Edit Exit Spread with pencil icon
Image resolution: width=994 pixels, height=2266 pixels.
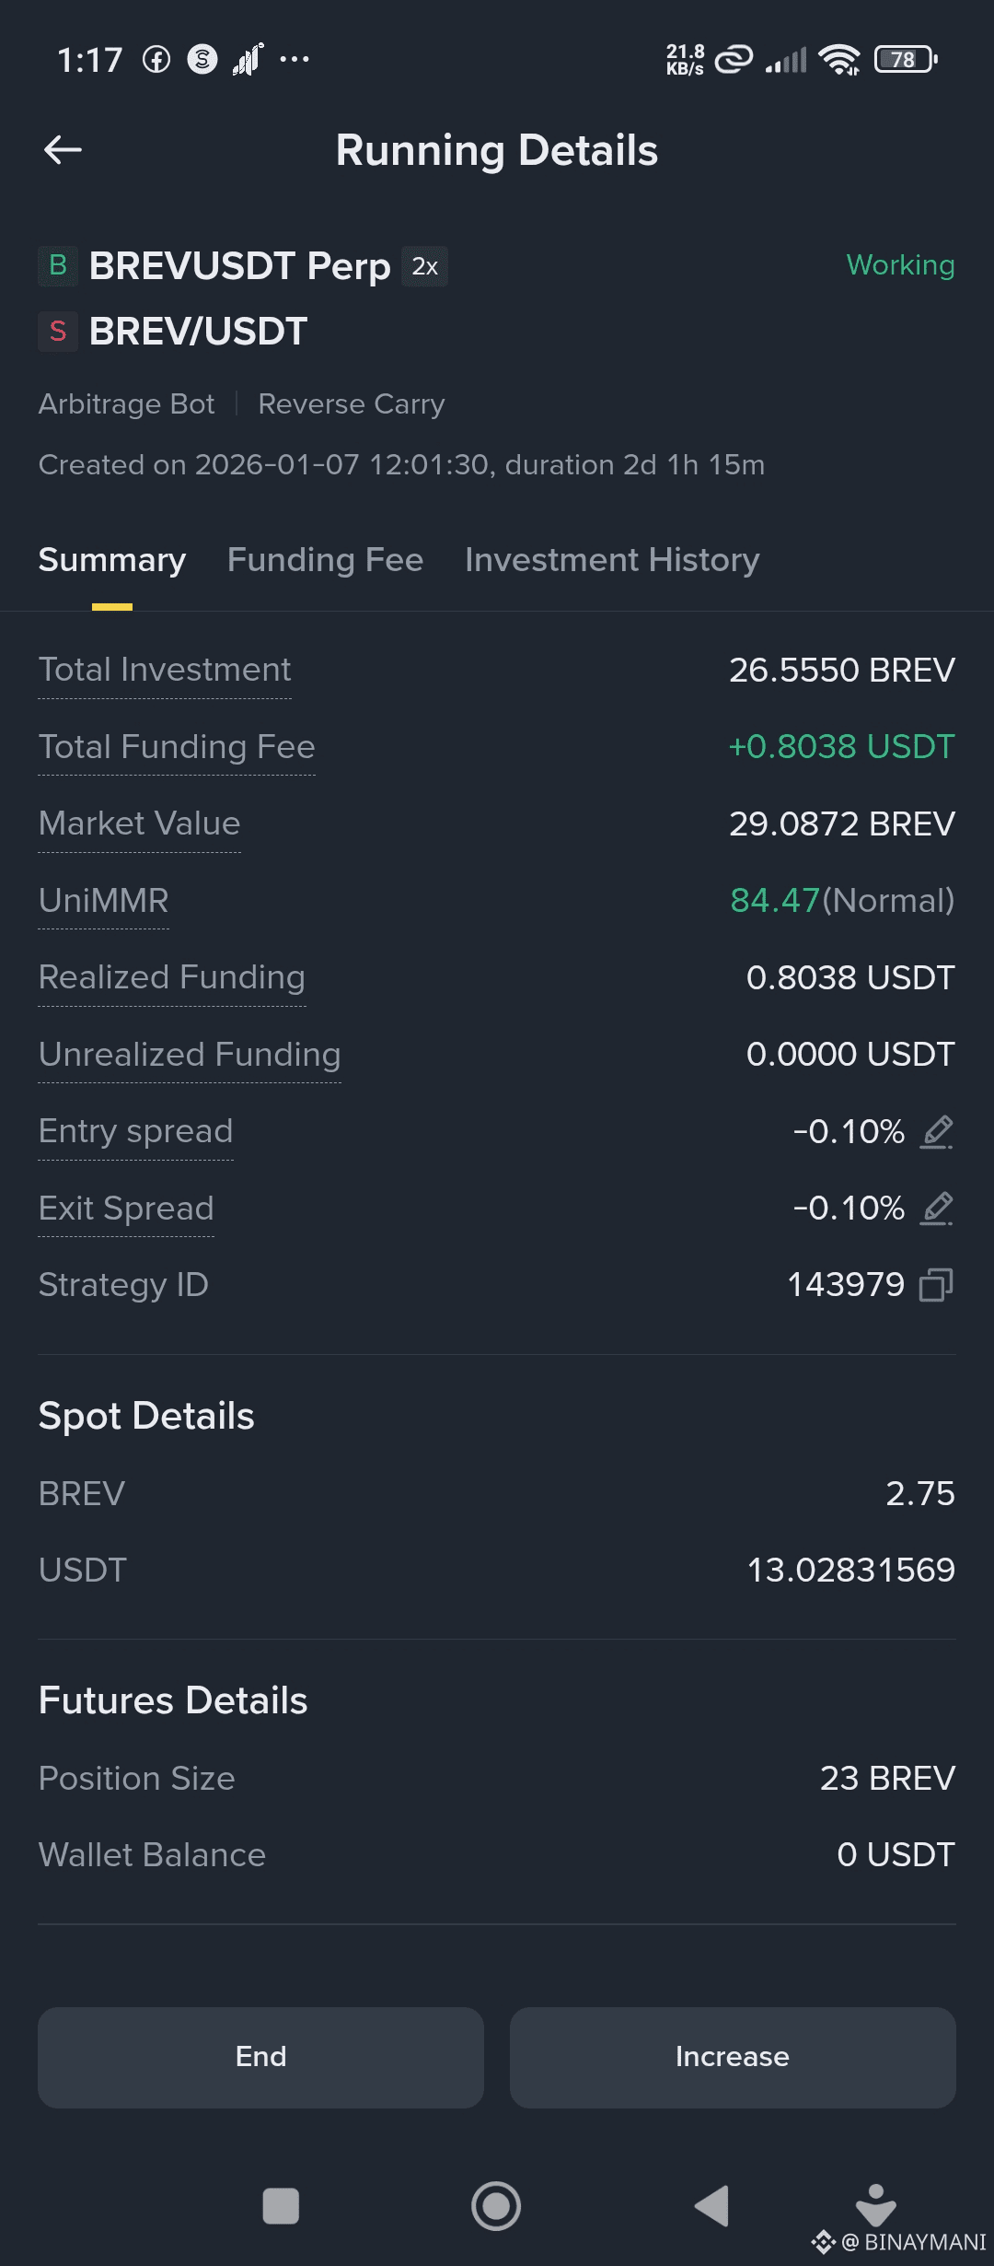(937, 1208)
